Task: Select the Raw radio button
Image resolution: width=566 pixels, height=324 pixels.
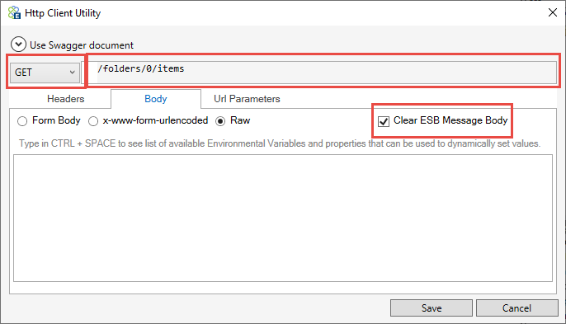Action: tap(220, 121)
